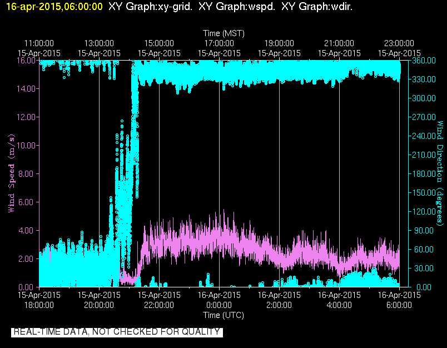Click the 4.00 wind speed axis value

tap(26, 230)
